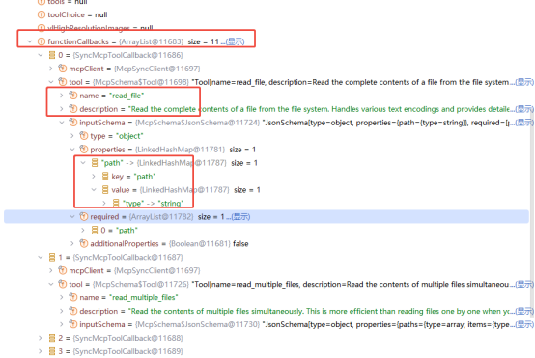Click list element icon of index 2
This screenshot has height=358, width=535.
tap(52, 338)
